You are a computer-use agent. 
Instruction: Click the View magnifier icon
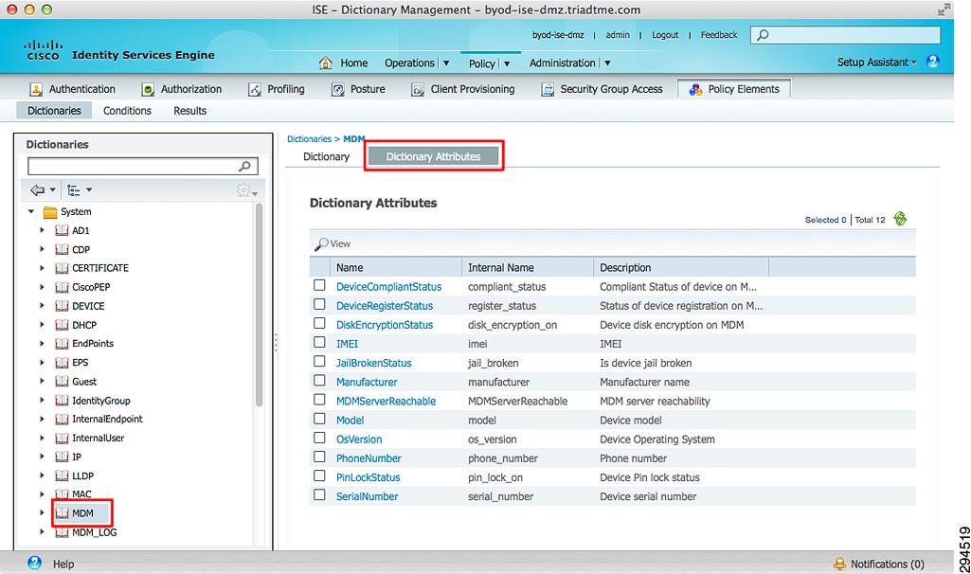(321, 244)
